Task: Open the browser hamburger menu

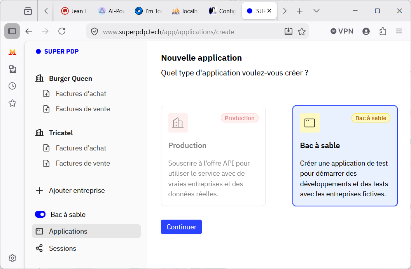Action: pos(399,31)
